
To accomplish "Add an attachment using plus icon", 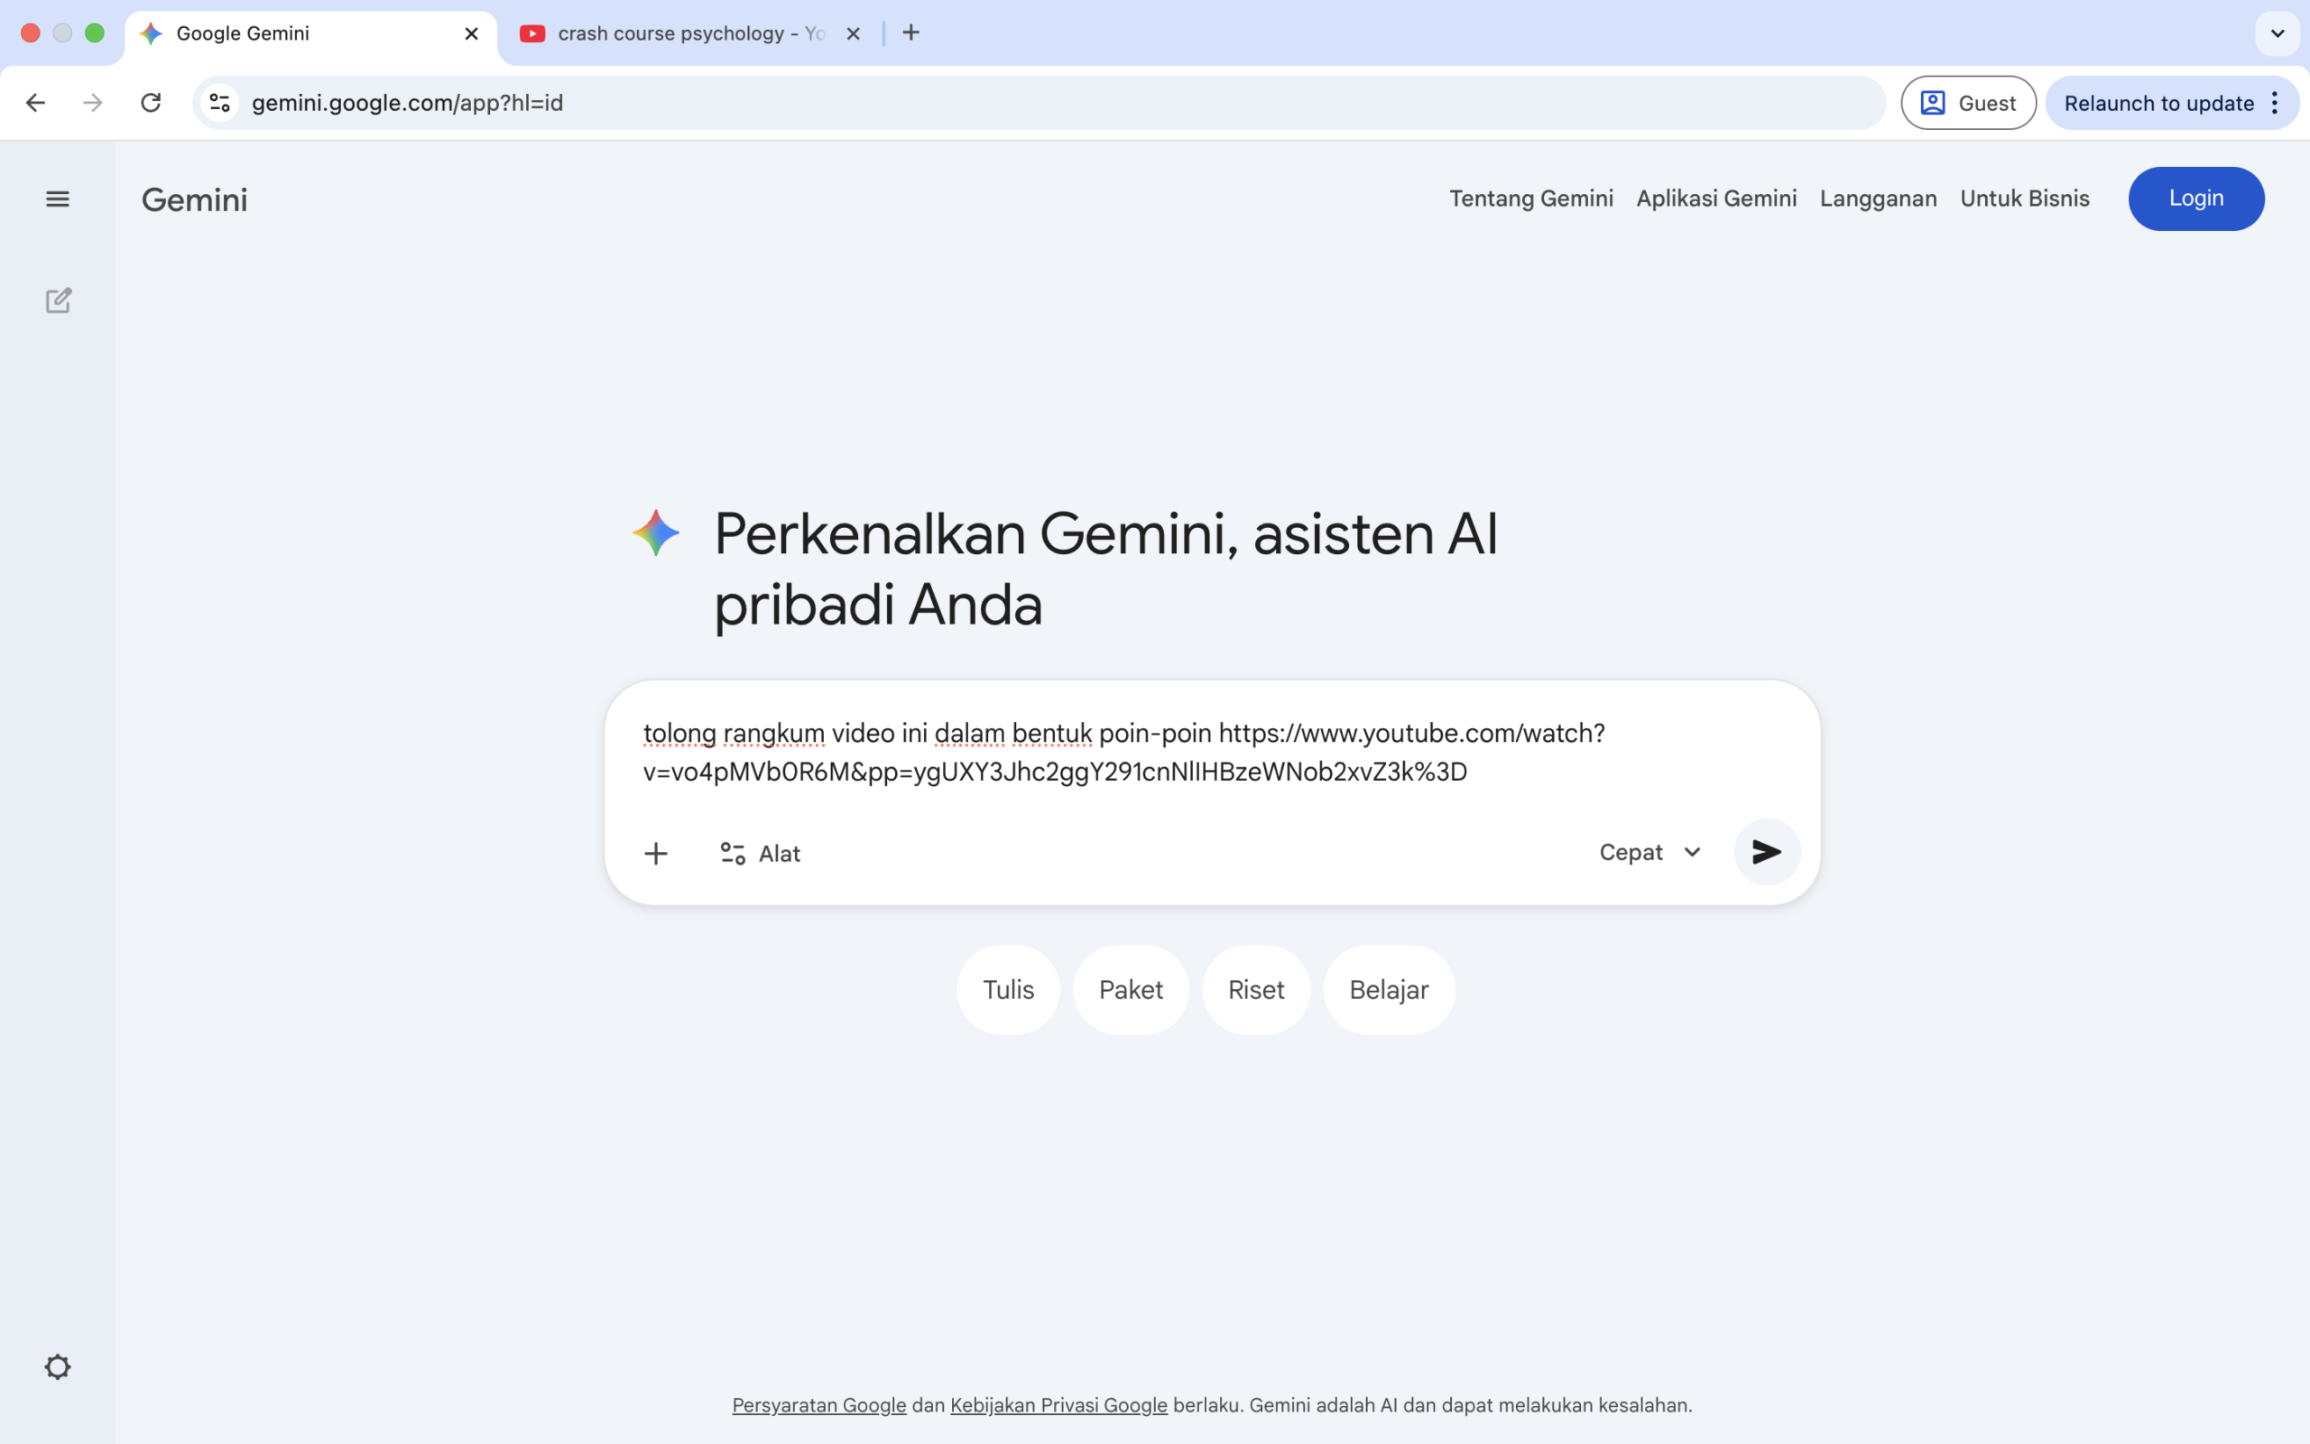I will 657,853.
